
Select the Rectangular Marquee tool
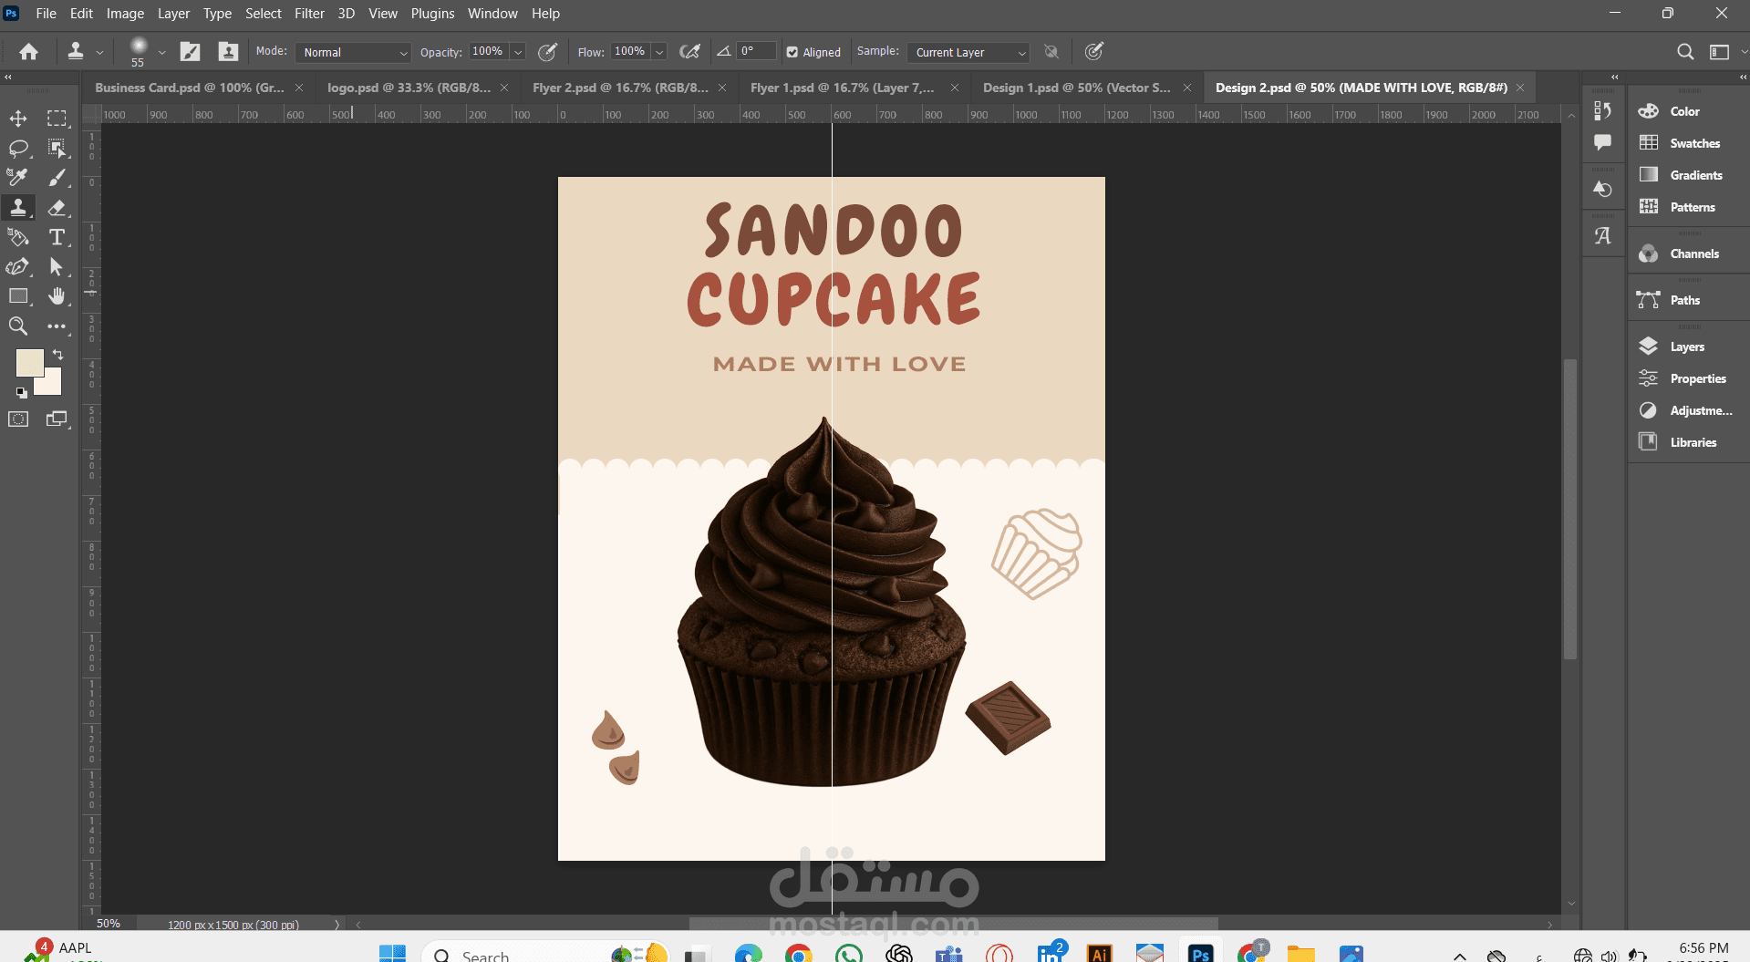click(57, 119)
